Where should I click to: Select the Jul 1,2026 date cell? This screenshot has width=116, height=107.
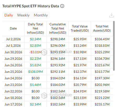click(x=13, y=46)
